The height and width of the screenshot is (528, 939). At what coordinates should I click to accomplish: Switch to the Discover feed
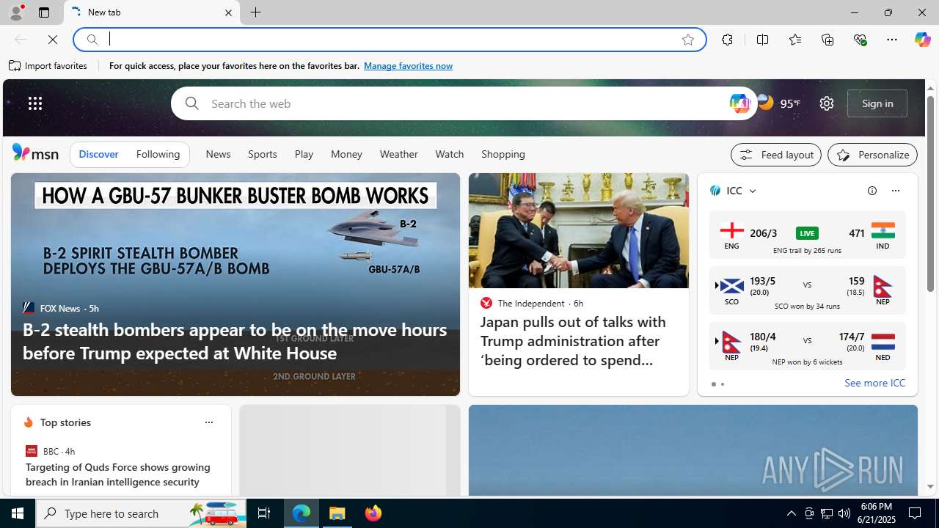click(x=98, y=155)
